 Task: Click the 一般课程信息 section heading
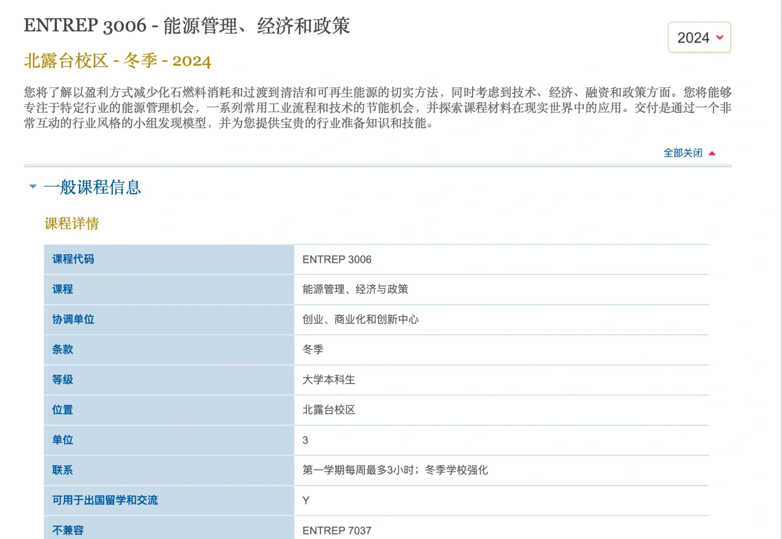pos(92,187)
